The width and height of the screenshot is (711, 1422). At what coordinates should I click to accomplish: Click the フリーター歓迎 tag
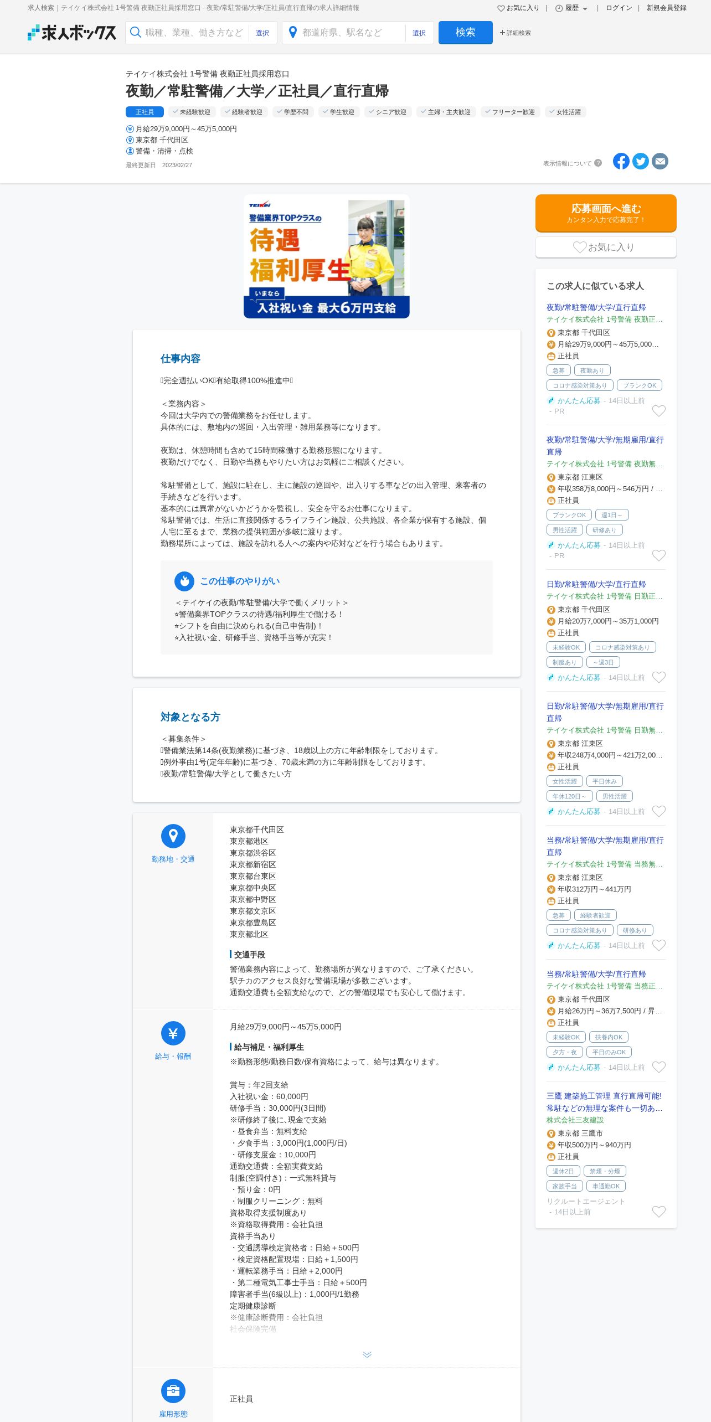tap(511, 112)
